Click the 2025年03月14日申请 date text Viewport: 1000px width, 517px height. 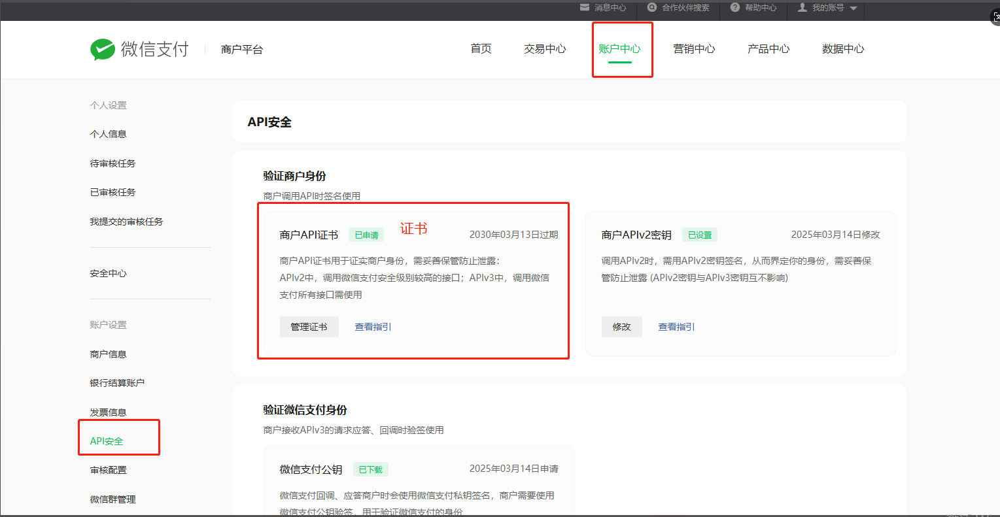[x=513, y=469]
